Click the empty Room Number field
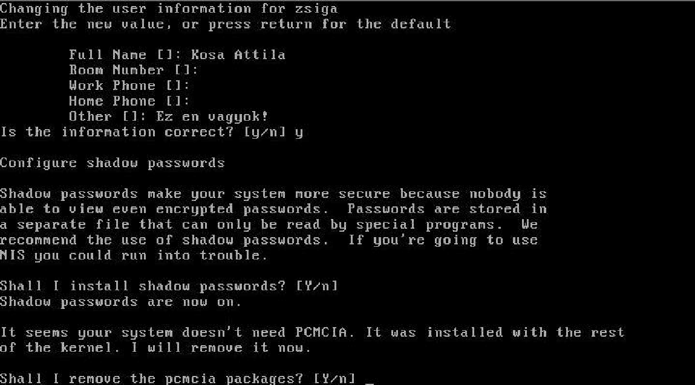Screen dimensions: 695x385 coord(134,70)
